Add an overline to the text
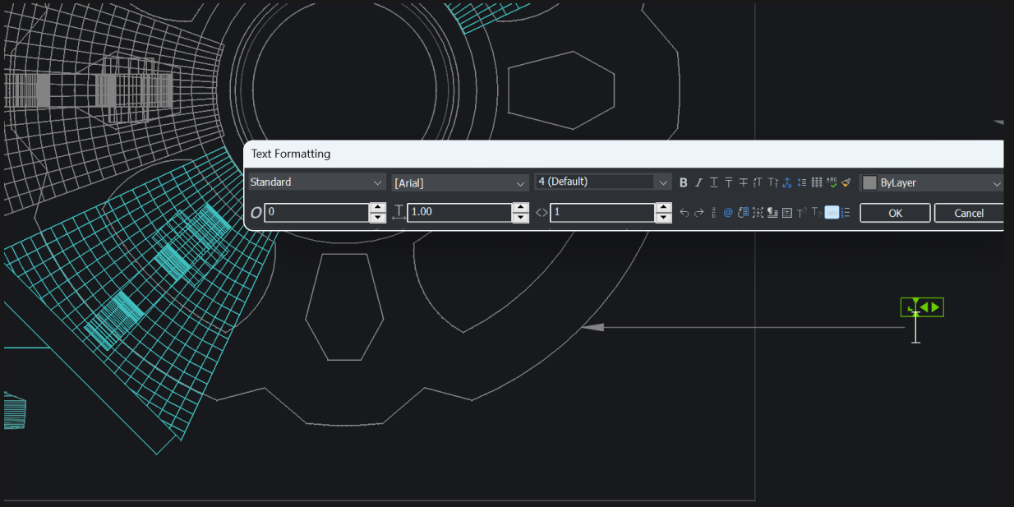Screen dimensions: 1014x507 click(728, 182)
